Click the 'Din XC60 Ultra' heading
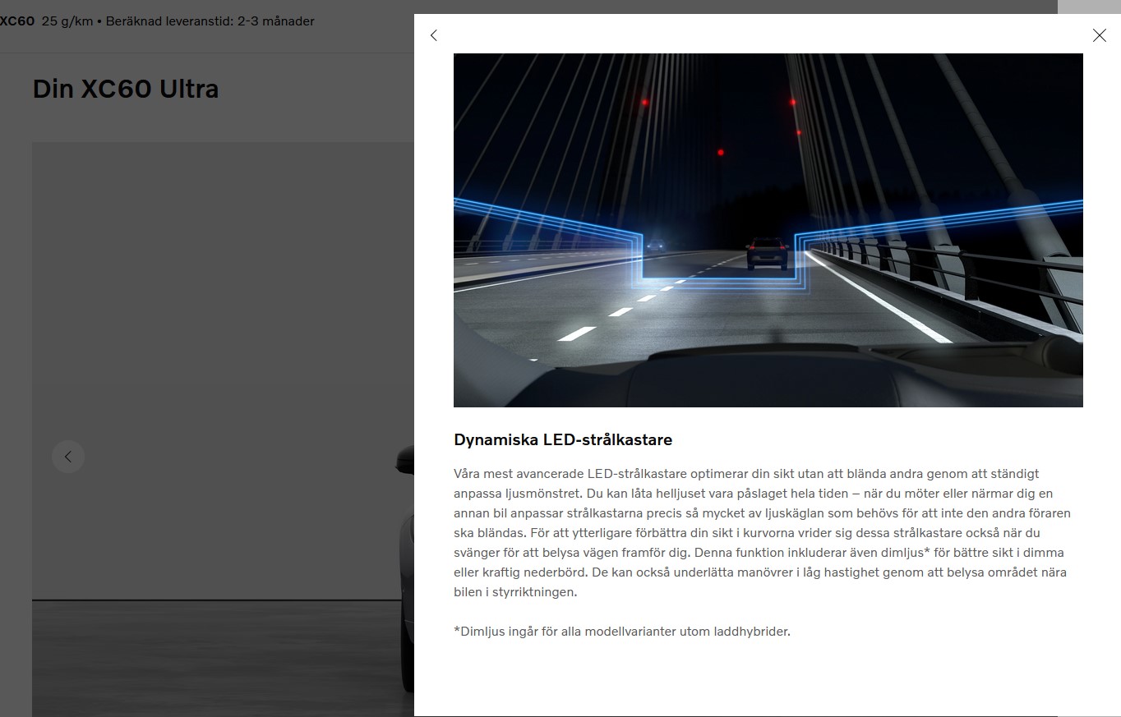1121x717 pixels. (x=126, y=89)
